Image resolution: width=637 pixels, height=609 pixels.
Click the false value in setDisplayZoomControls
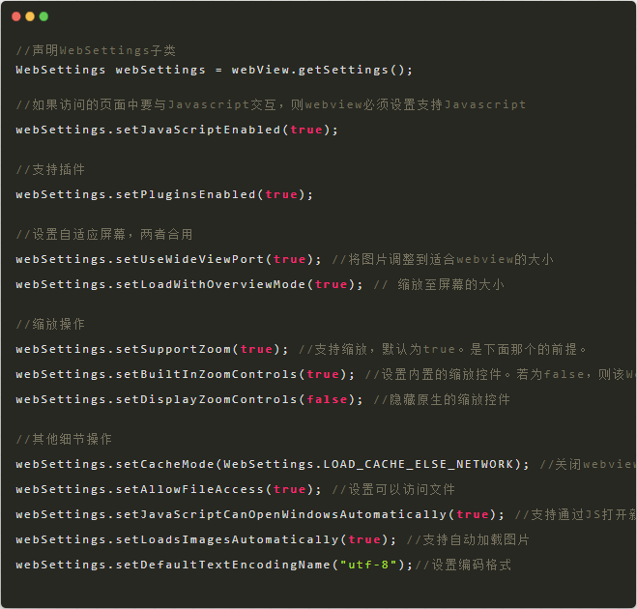pos(327,399)
